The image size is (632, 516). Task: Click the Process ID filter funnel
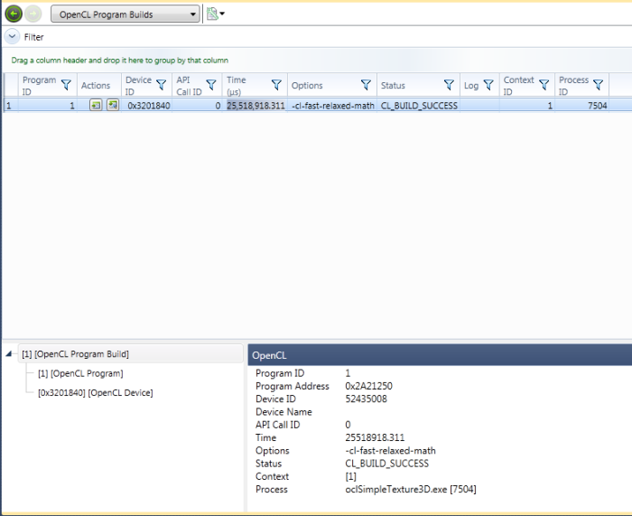point(598,85)
